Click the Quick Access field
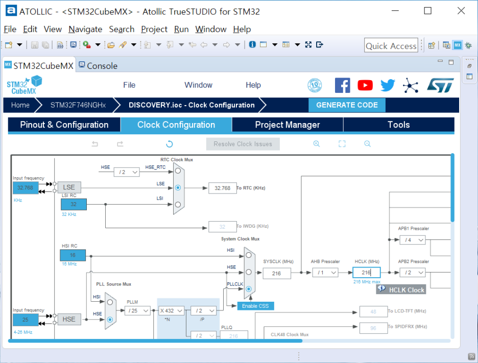478x363 pixels. tap(391, 46)
